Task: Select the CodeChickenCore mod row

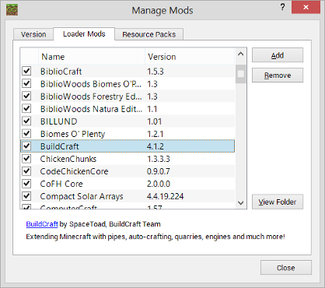Action: [128, 171]
